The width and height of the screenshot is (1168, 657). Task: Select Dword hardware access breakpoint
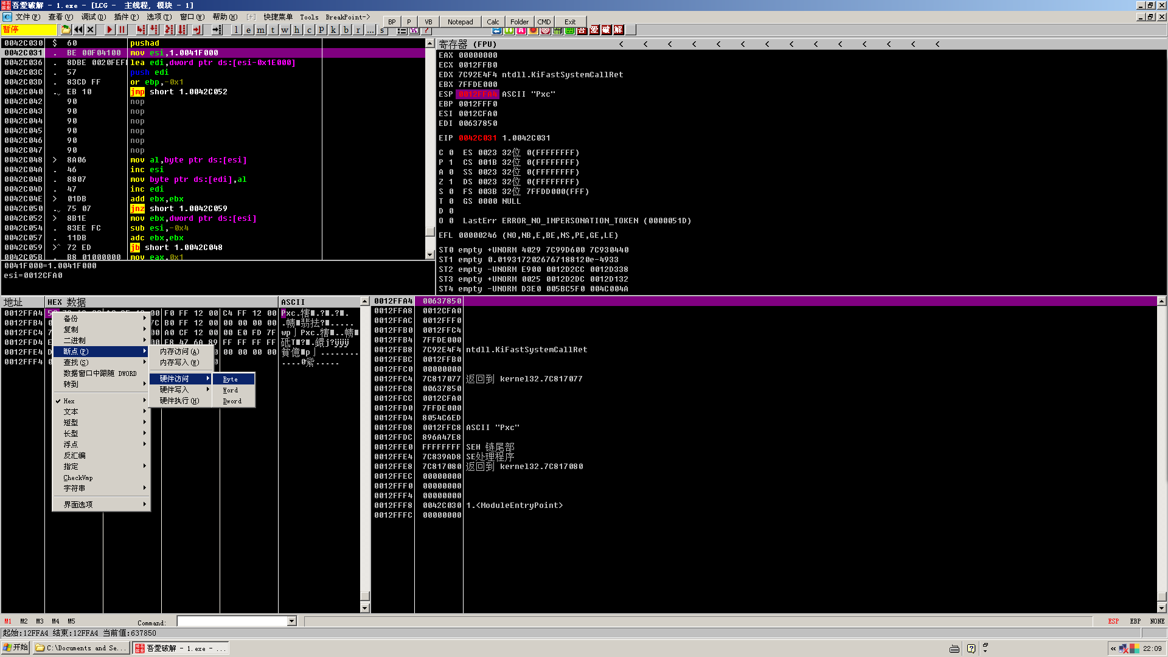(232, 401)
